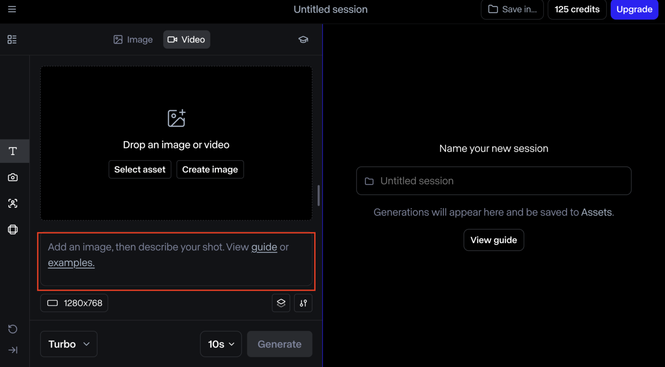Open the learning resources graduation cap icon
665x367 pixels.
click(303, 39)
